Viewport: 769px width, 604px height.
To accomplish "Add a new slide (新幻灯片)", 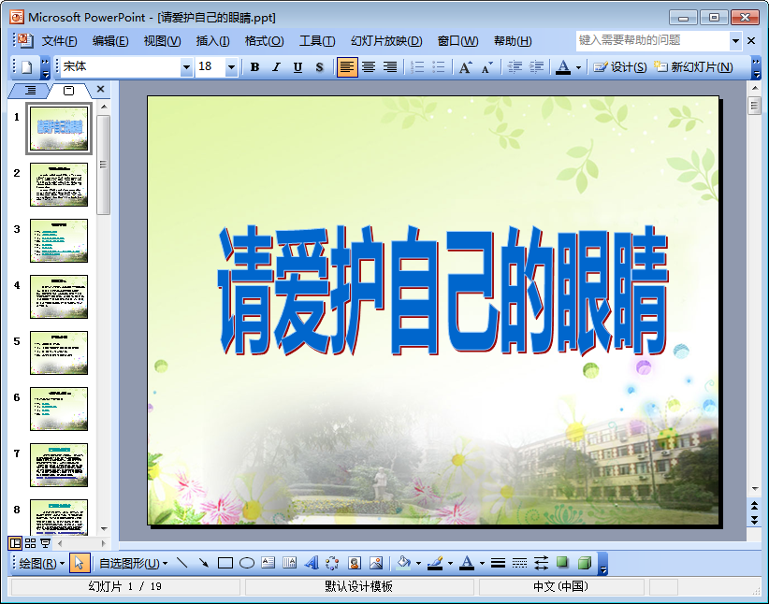I will (693, 67).
